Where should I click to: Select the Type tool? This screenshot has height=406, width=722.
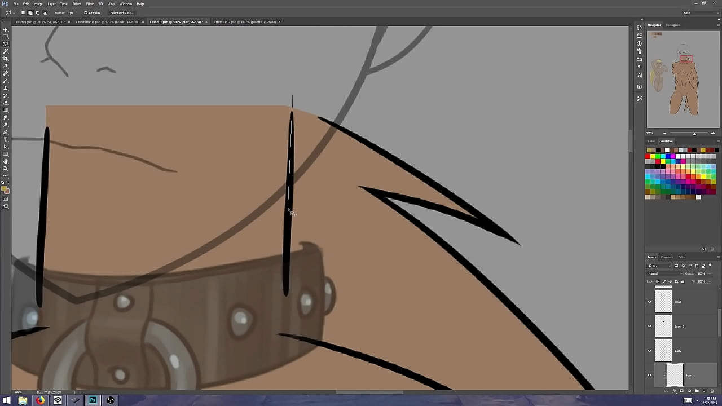[6, 139]
